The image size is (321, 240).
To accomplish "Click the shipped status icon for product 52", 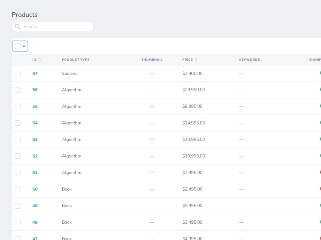I will point(320,156).
